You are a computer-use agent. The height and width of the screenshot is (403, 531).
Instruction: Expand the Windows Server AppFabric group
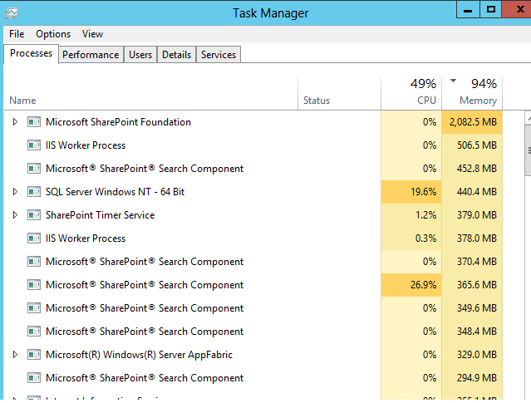click(14, 355)
